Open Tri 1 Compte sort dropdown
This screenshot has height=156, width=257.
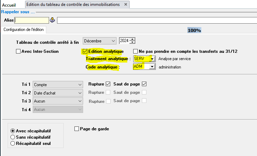(x=58, y=84)
